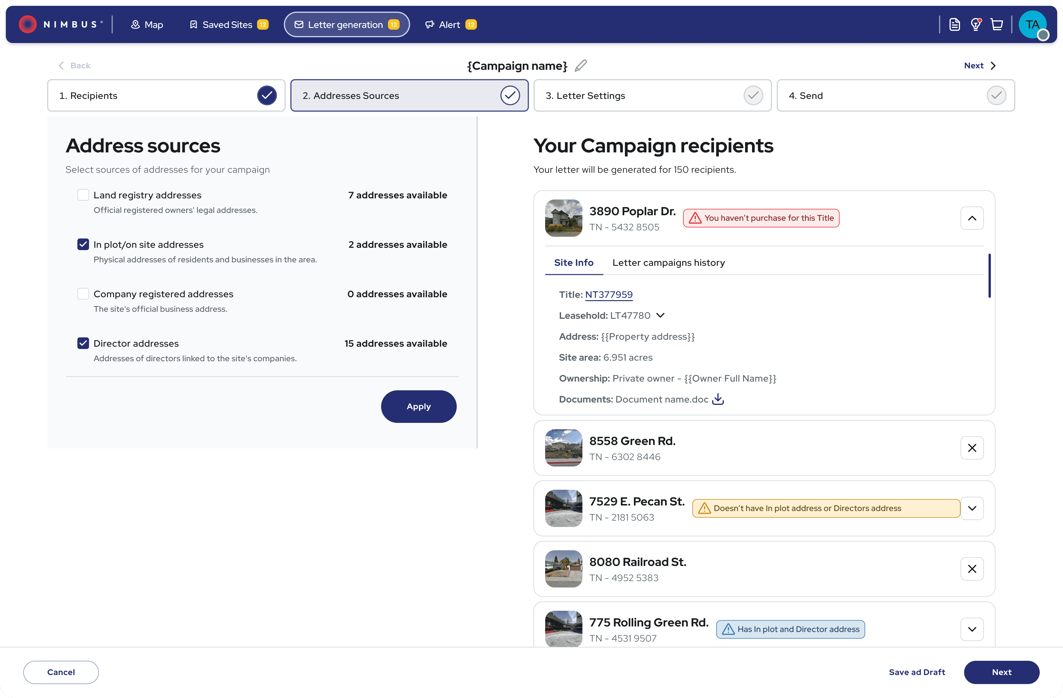Open the TA user avatar menu

1033,24
